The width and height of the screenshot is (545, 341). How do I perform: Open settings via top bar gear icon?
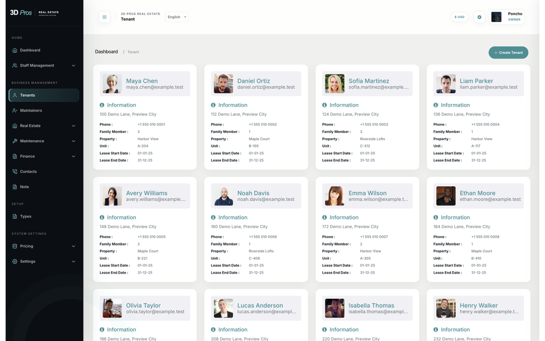coord(479,17)
